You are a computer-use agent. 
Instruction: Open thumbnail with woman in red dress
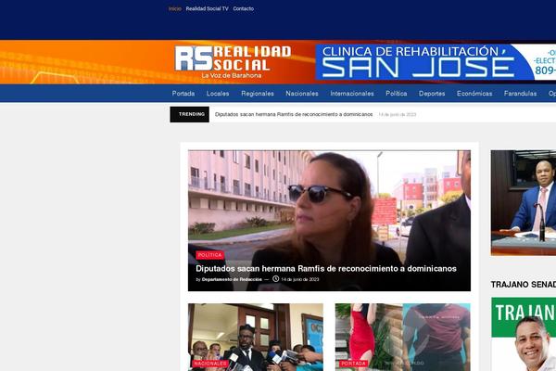[403, 337]
